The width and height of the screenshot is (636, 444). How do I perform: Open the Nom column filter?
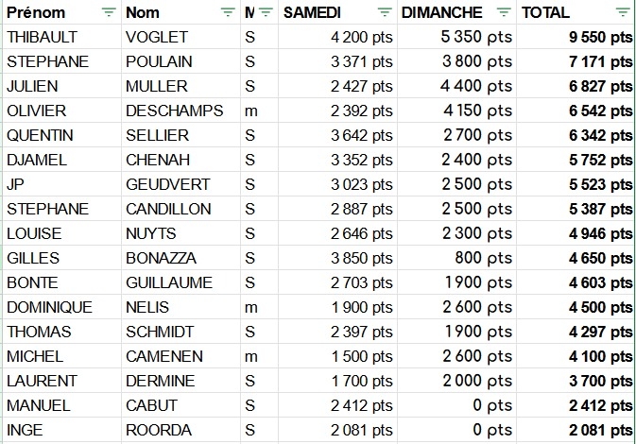[x=228, y=13]
